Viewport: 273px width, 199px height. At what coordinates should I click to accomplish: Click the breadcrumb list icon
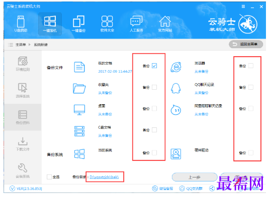tap(11, 45)
